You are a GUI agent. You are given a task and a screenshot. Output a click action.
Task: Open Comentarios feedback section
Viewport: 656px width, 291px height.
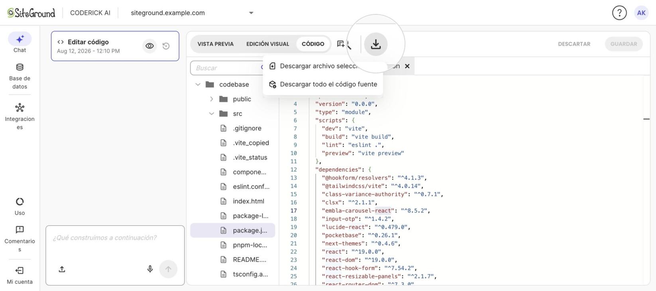[x=20, y=239]
